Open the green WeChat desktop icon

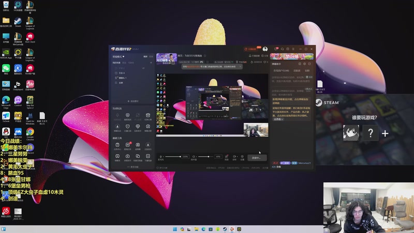(6, 69)
